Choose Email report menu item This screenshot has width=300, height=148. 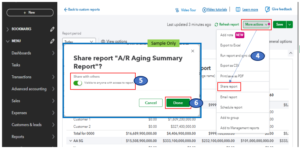[x=229, y=97]
